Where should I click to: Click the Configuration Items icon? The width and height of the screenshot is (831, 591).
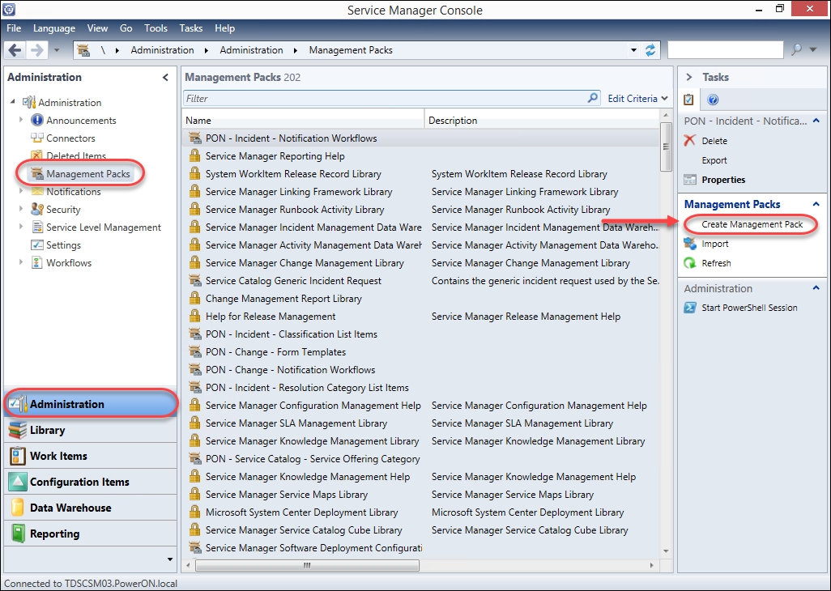[x=18, y=482]
